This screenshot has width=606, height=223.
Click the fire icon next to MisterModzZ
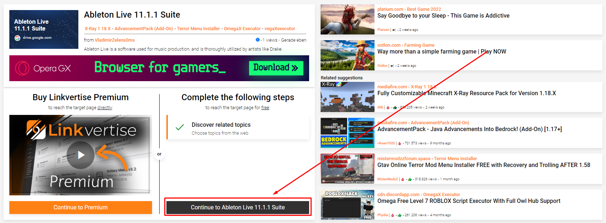pyautogui.click(x=403, y=179)
